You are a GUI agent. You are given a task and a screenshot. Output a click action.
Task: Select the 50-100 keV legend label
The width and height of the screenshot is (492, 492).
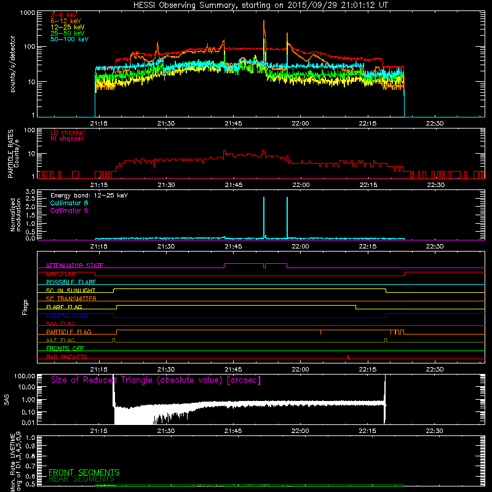pyautogui.click(x=69, y=39)
